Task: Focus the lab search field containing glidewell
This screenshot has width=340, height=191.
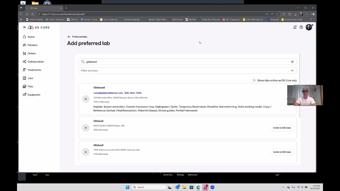Action: (188, 62)
